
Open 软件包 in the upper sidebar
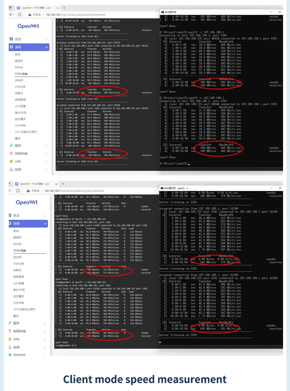[19, 67]
